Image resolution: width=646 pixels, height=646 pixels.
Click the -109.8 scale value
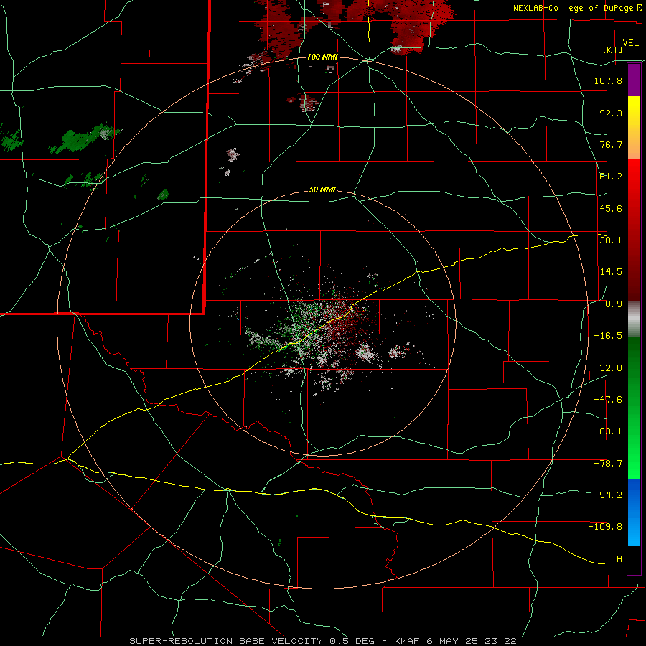605,527
